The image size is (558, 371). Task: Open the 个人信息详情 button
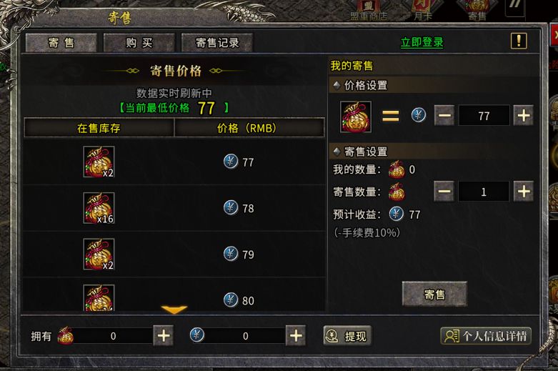486,336
